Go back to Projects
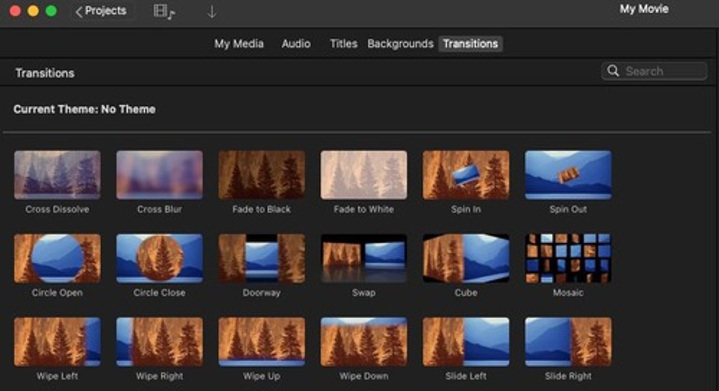The height and width of the screenshot is (391, 719). (101, 11)
